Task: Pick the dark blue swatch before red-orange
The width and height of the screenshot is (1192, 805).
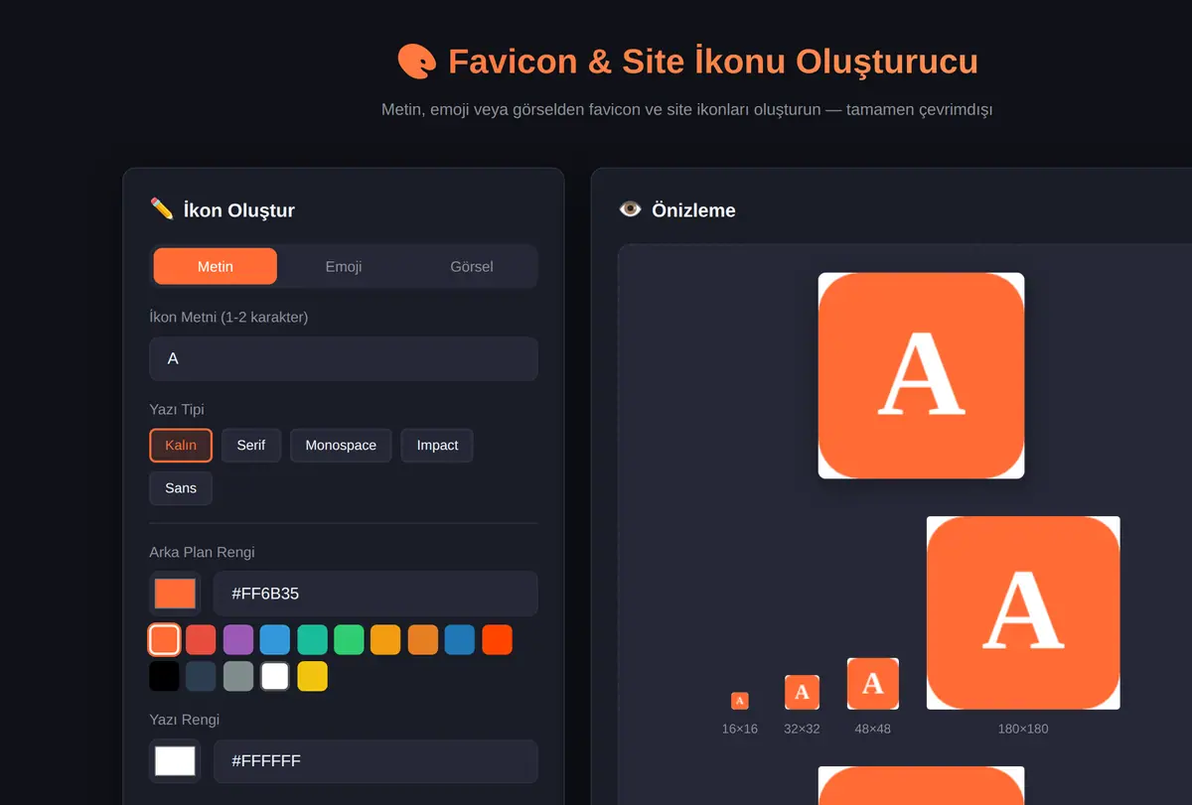Action: pos(460,639)
